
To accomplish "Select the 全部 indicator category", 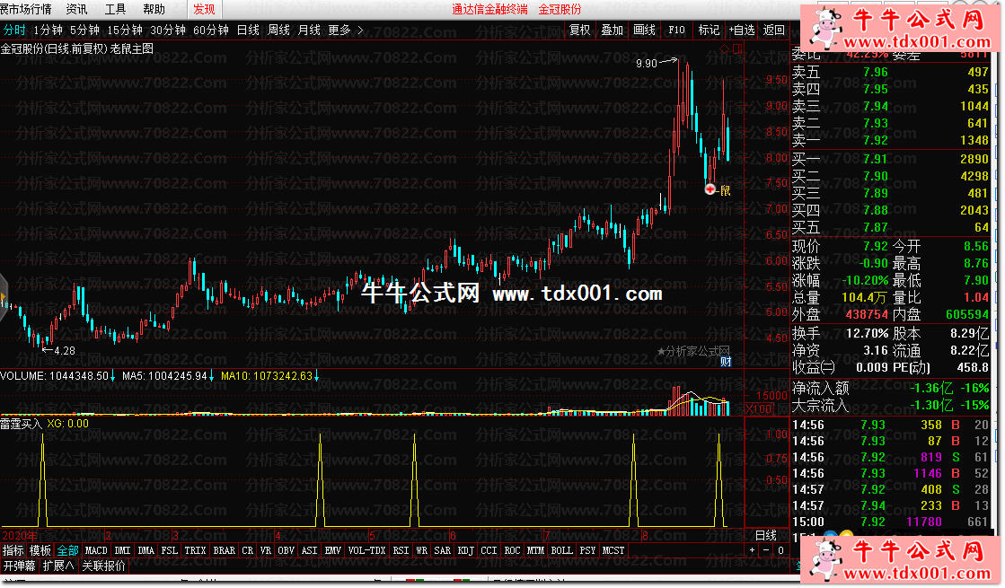I will click(68, 550).
